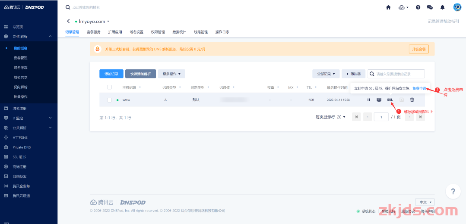
Task: Click the 免费申请 link in the SSL tooltip
Action: [x=419, y=88]
